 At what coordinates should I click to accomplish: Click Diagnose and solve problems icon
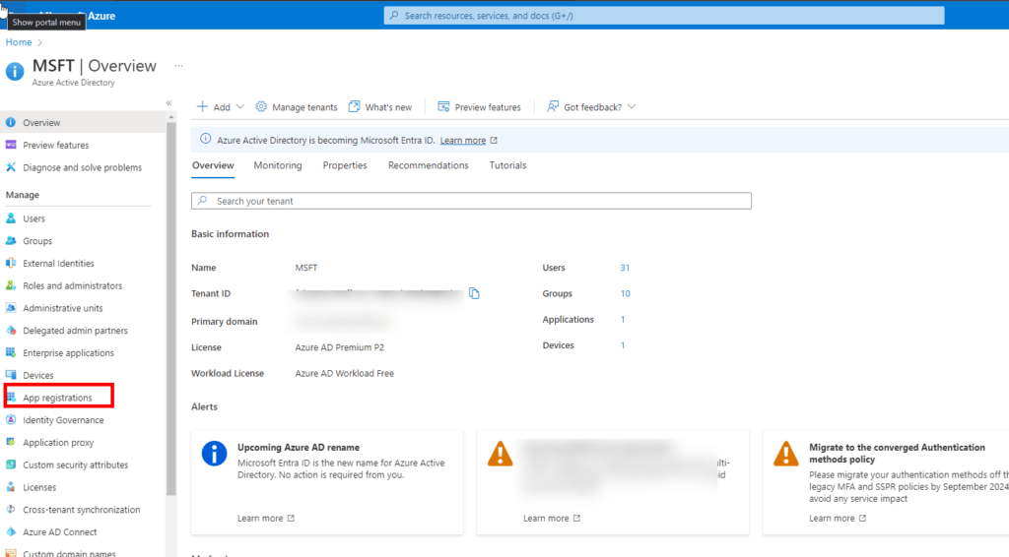tap(11, 167)
